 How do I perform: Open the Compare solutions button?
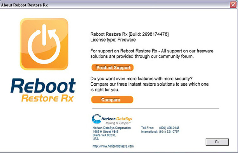click(x=112, y=100)
